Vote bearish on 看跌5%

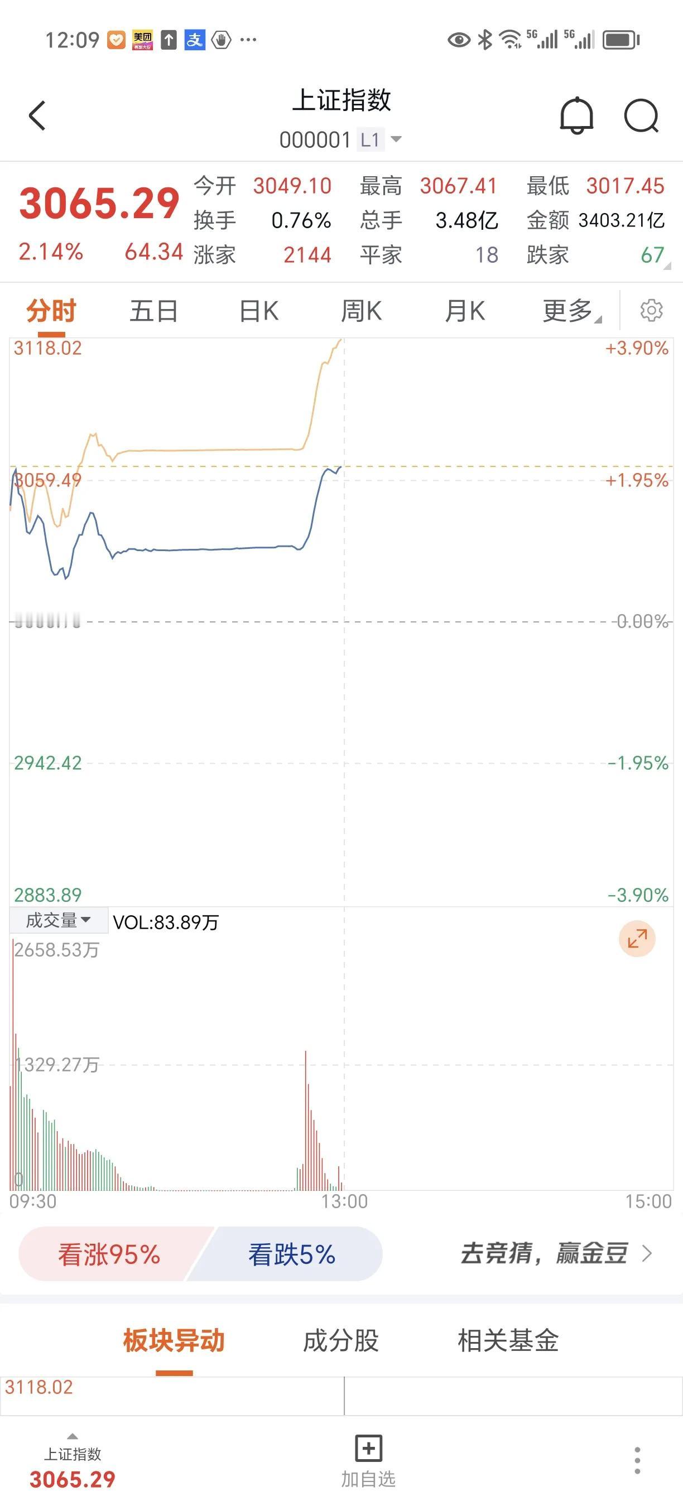[291, 1254]
